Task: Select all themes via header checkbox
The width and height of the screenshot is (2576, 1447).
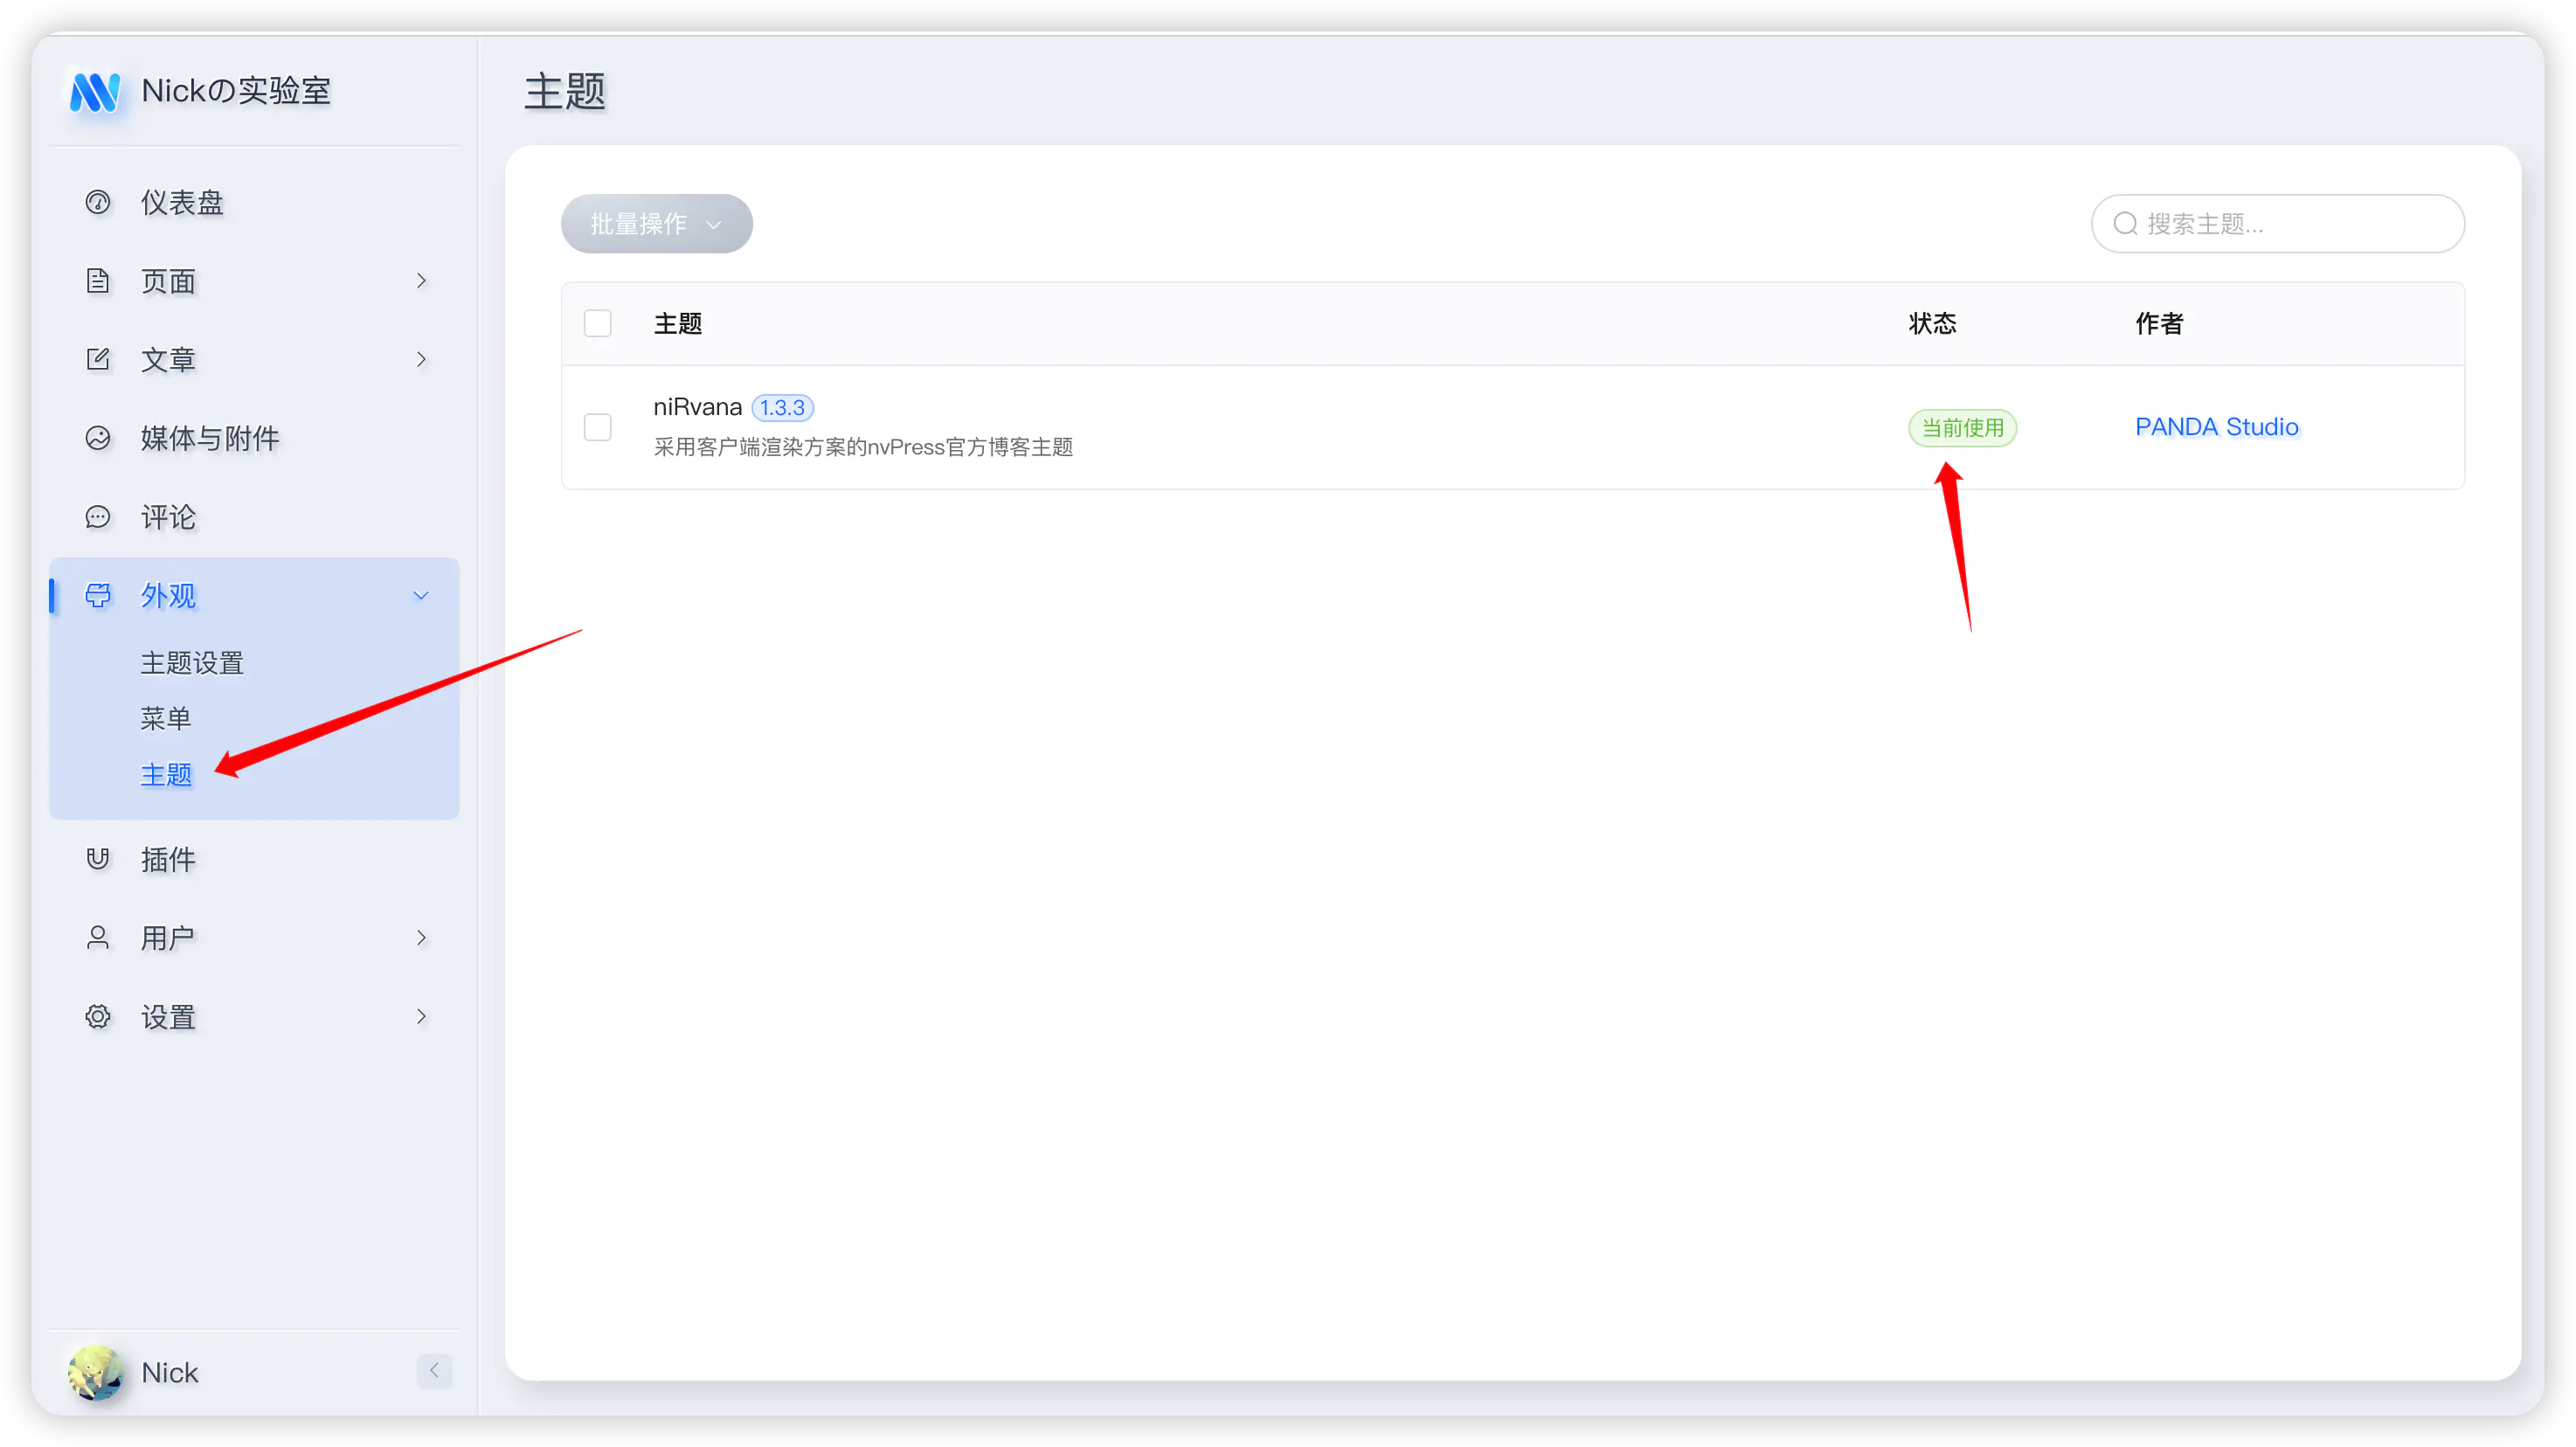Action: coord(598,324)
